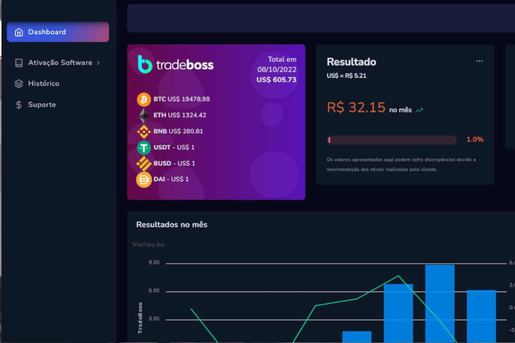Screen dimensions: 515x343
Task: Click the TradeBoss vertical axis title
Action: point(140,318)
